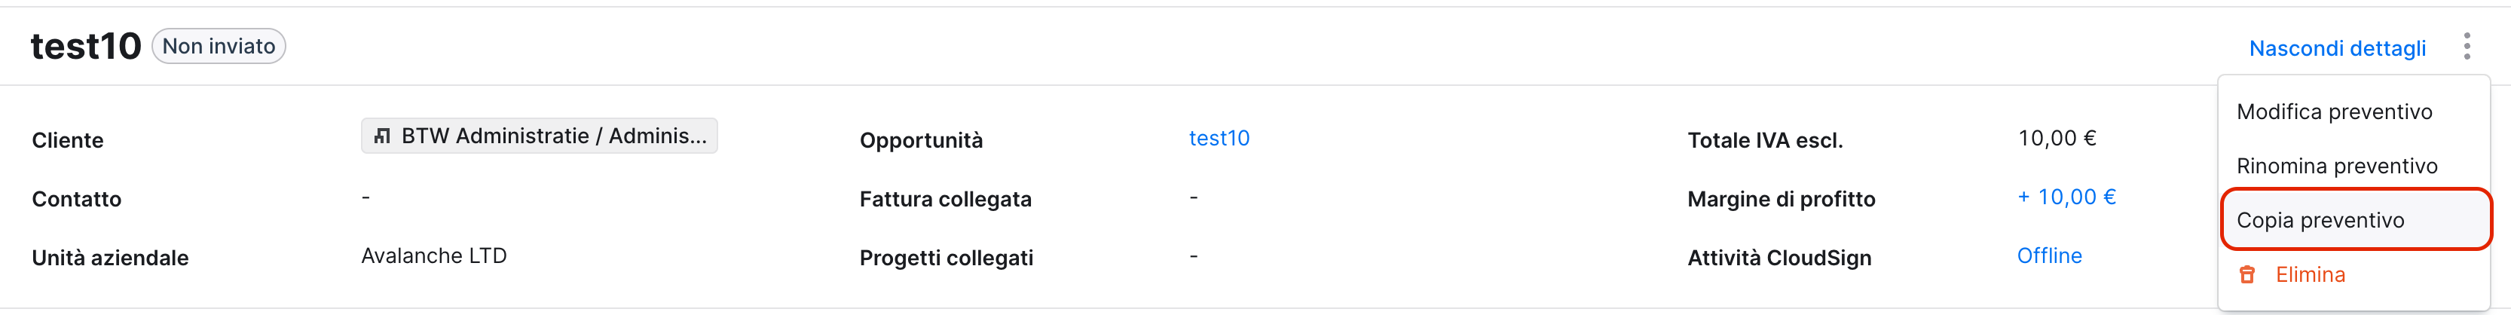Viewport: 2511px width, 315px height.
Task: Click the Non inviato status badge
Action: tap(219, 46)
